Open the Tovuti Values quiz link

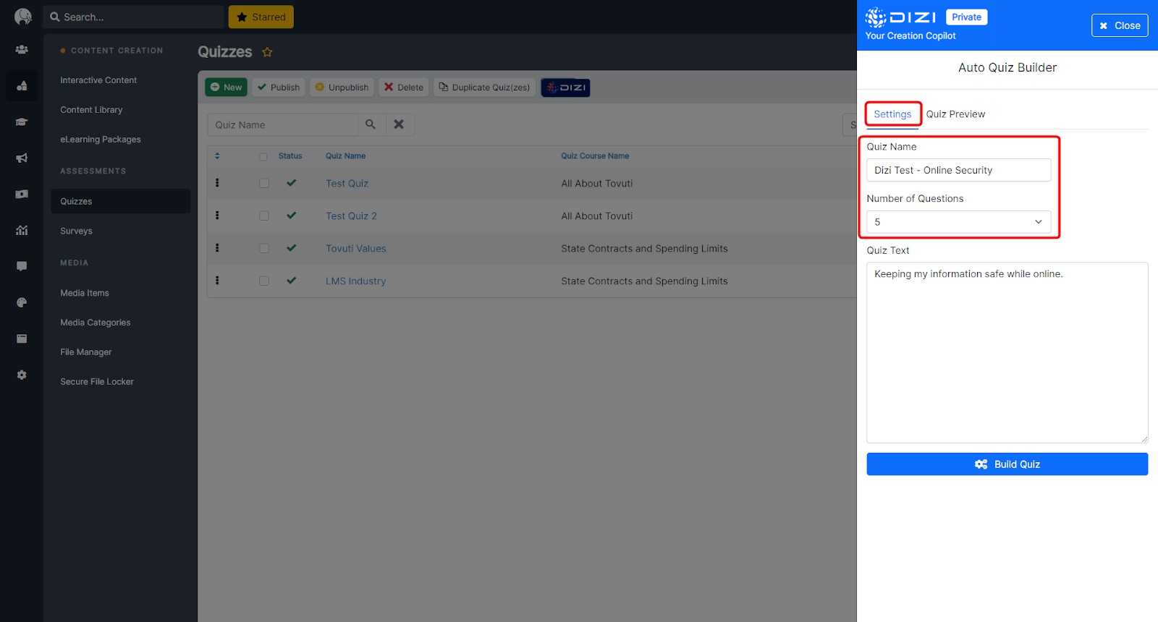point(355,249)
